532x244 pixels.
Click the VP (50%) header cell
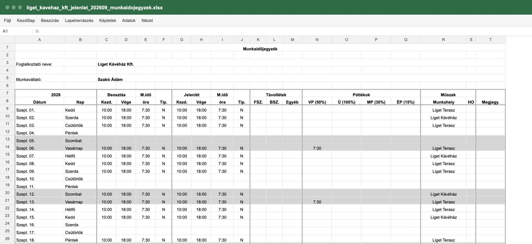[x=317, y=102]
